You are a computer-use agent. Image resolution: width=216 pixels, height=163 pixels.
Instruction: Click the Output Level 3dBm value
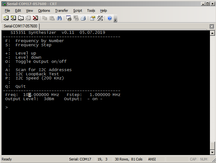point(49,99)
